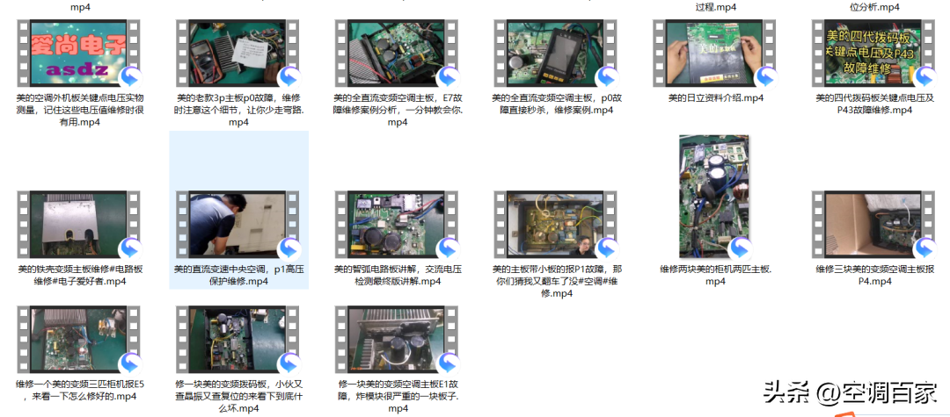Click file name 美的全直流变频空调主板，E7故障
Viewport: 950px width, 417px height.
coord(397,110)
